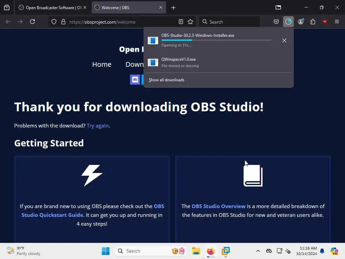
Task: Open Firefox from taskbar
Action: 211,251
